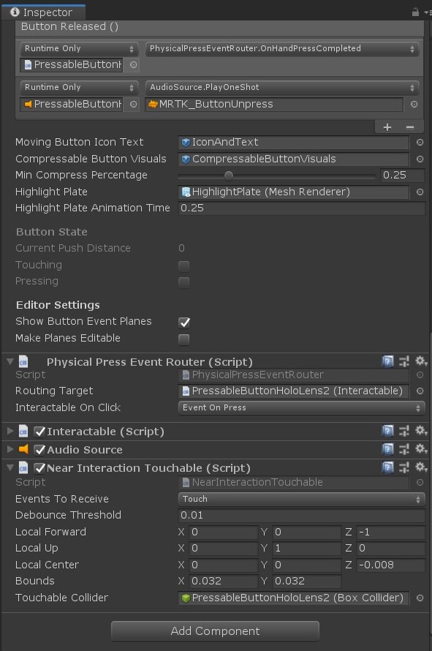Image resolution: width=432 pixels, height=651 pixels.
Task: Disable the Interactable (Script) component checkbox
Action: pos(39,432)
